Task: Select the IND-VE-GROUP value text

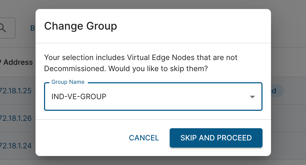Action: click(x=79, y=97)
